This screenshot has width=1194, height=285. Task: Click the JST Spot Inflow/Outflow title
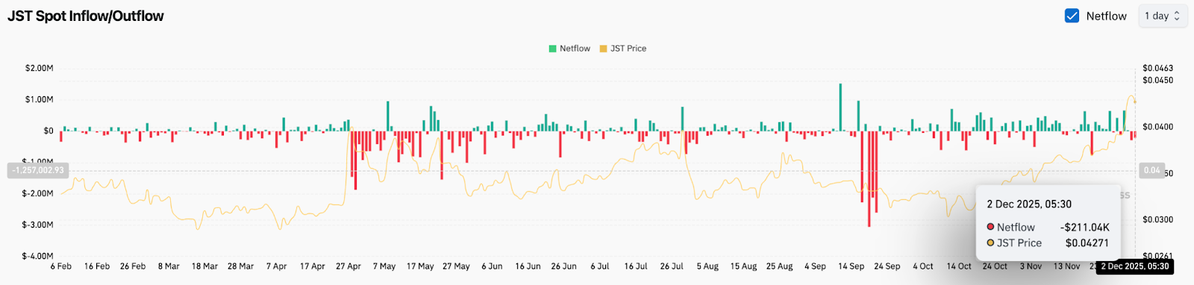tap(86, 16)
